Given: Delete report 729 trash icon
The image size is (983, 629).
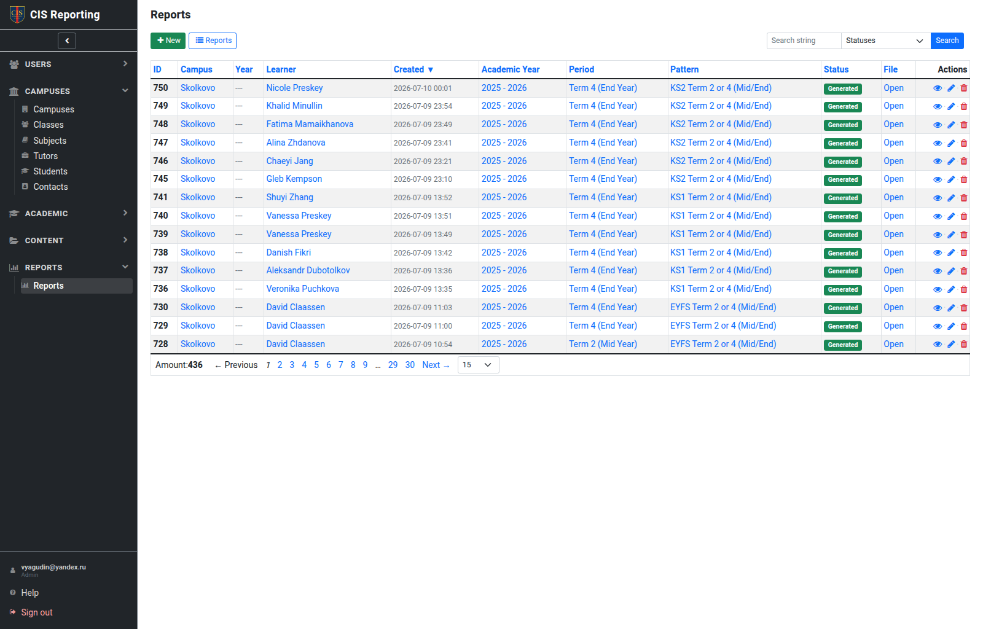Looking at the screenshot, I should (964, 326).
